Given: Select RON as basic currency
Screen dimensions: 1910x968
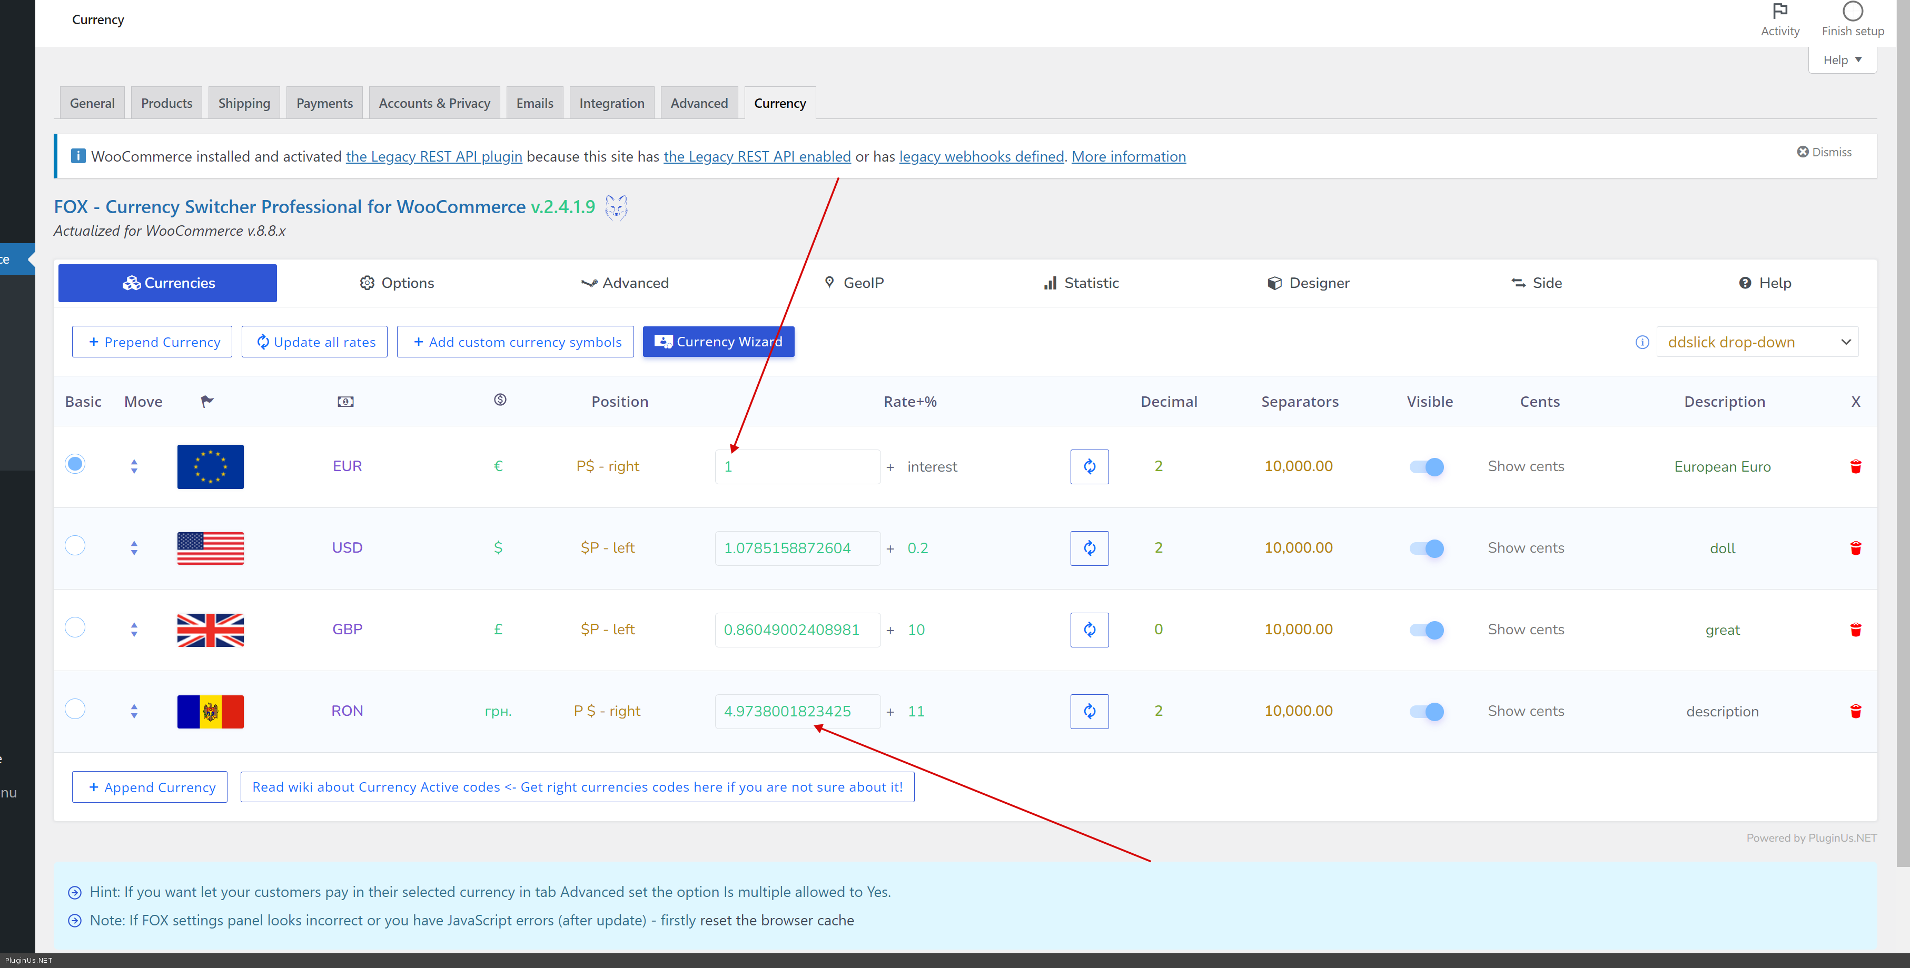Looking at the screenshot, I should click(x=75, y=708).
